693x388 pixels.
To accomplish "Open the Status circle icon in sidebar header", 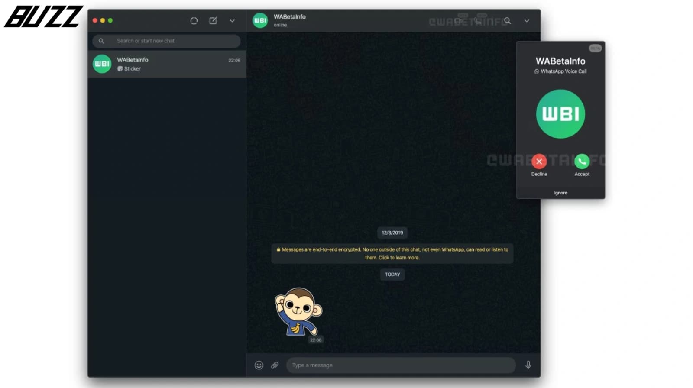I will 194,21.
